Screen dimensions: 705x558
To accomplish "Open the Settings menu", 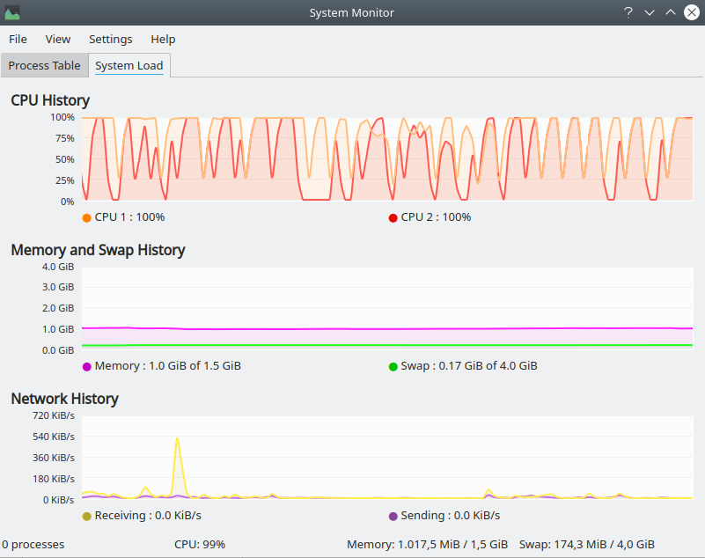I will coord(111,39).
